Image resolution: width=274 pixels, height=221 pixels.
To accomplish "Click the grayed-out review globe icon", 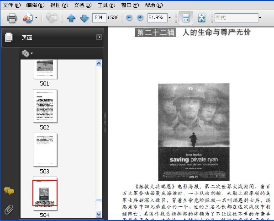I will coord(52,18).
